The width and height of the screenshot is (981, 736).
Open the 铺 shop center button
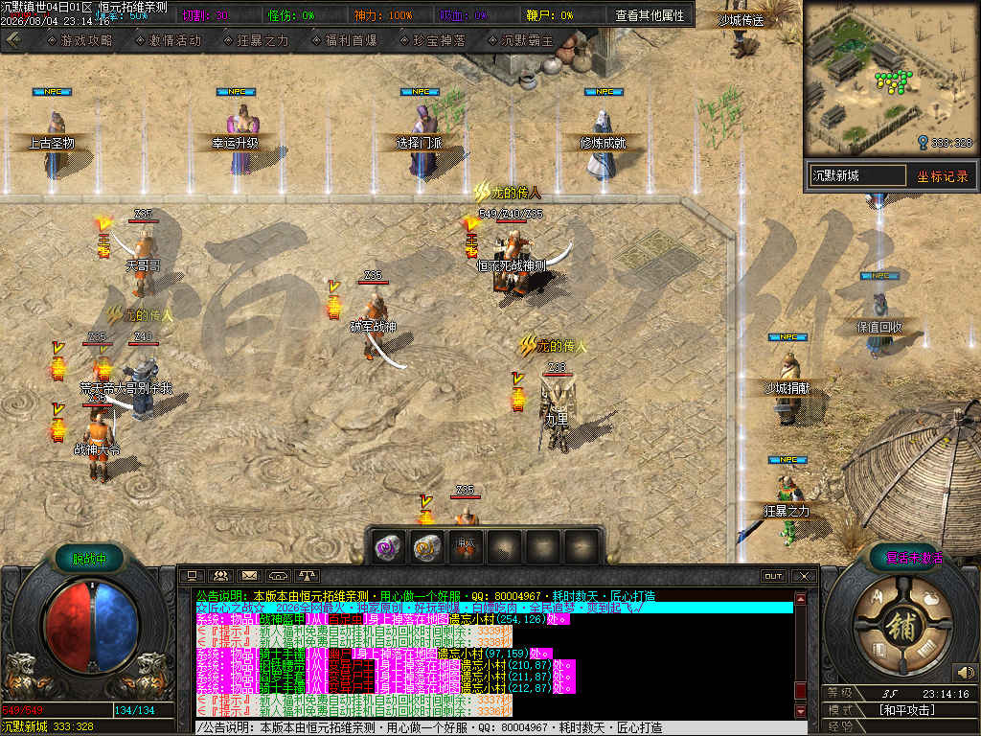coord(903,627)
